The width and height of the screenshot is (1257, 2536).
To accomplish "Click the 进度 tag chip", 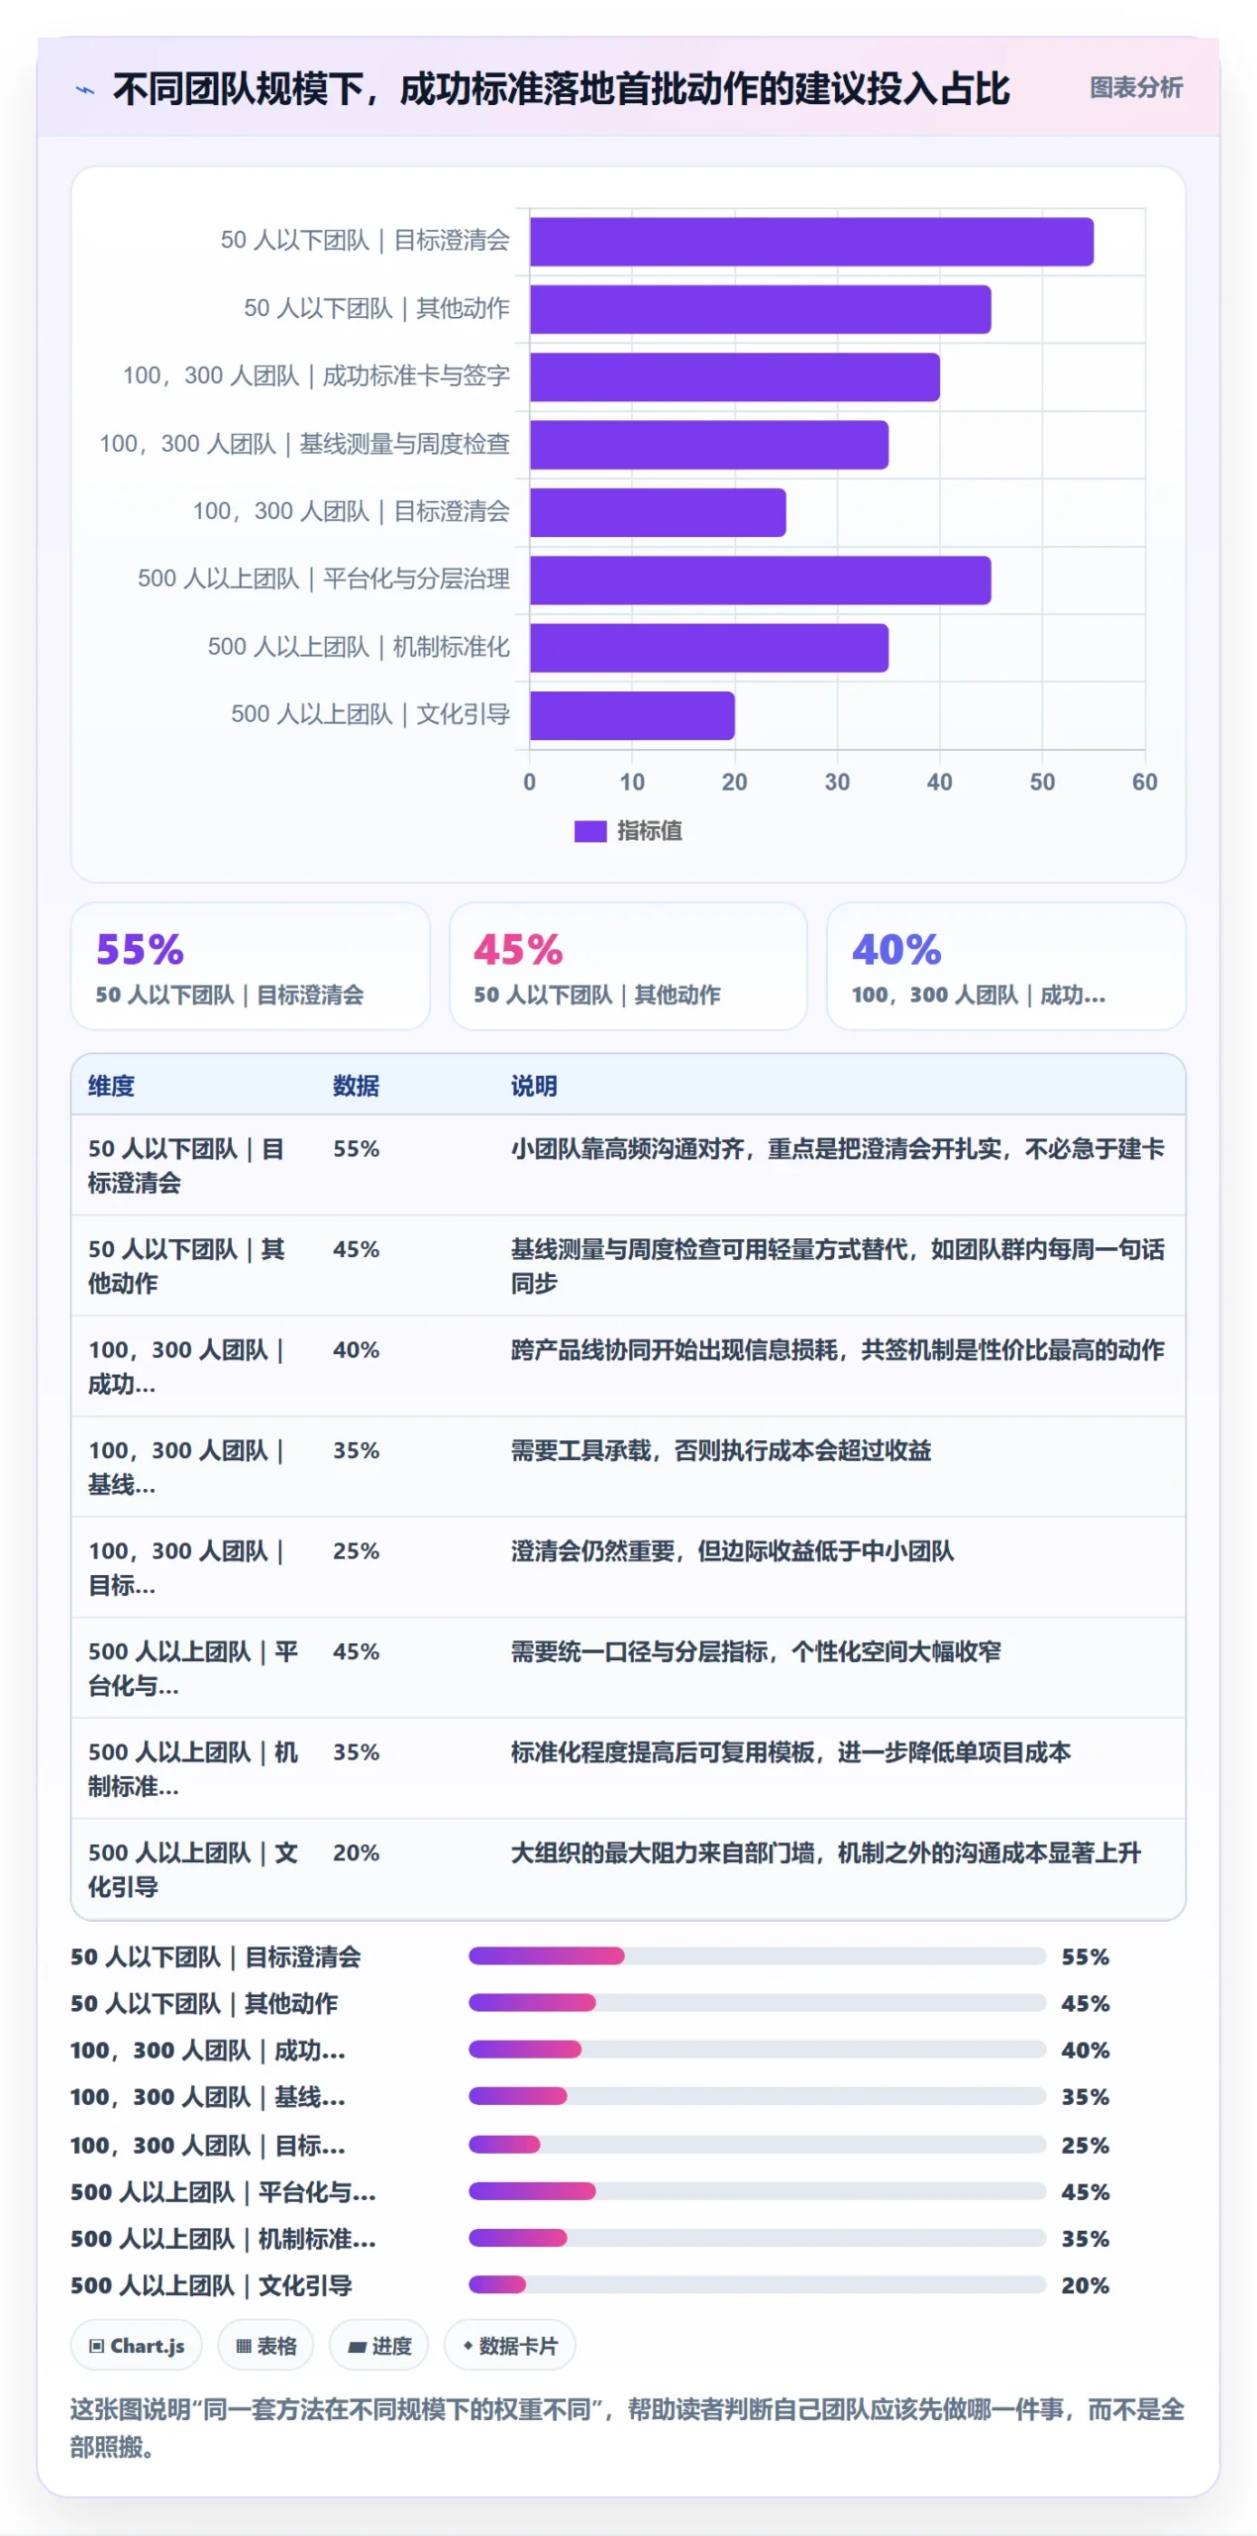I will pyautogui.click(x=379, y=2346).
